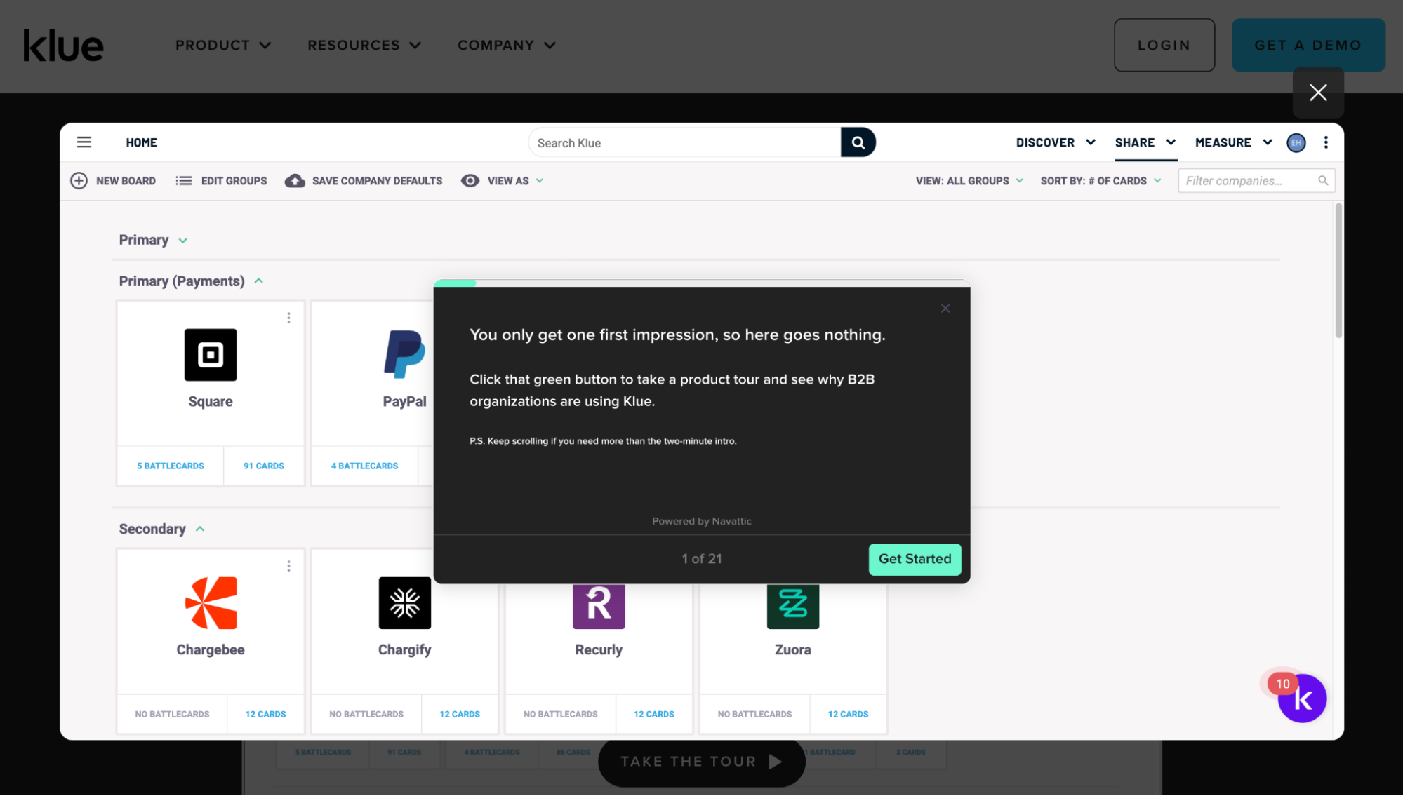This screenshot has width=1403, height=796.
Task: Click the Powered by Navattic text
Action: click(x=701, y=521)
